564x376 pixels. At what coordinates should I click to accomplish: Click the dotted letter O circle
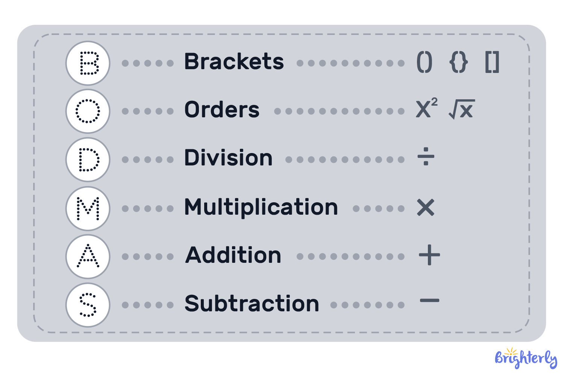[x=88, y=111]
